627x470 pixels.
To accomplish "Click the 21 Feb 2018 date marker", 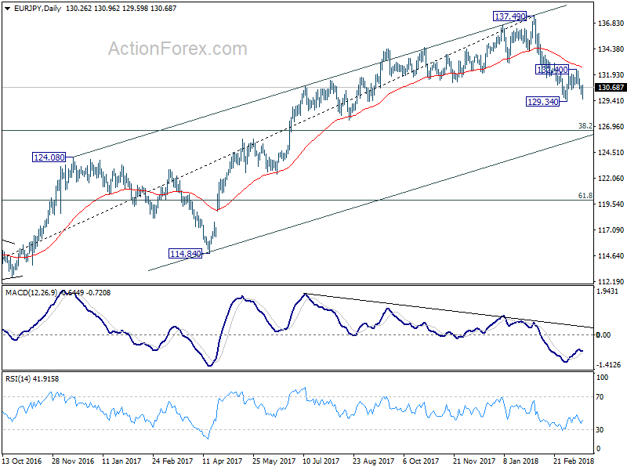I will [573, 461].
